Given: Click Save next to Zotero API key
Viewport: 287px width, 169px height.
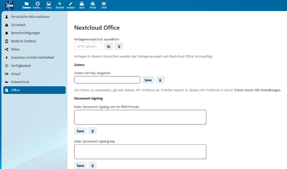Looking at the screenshot, I should (148, 80).
